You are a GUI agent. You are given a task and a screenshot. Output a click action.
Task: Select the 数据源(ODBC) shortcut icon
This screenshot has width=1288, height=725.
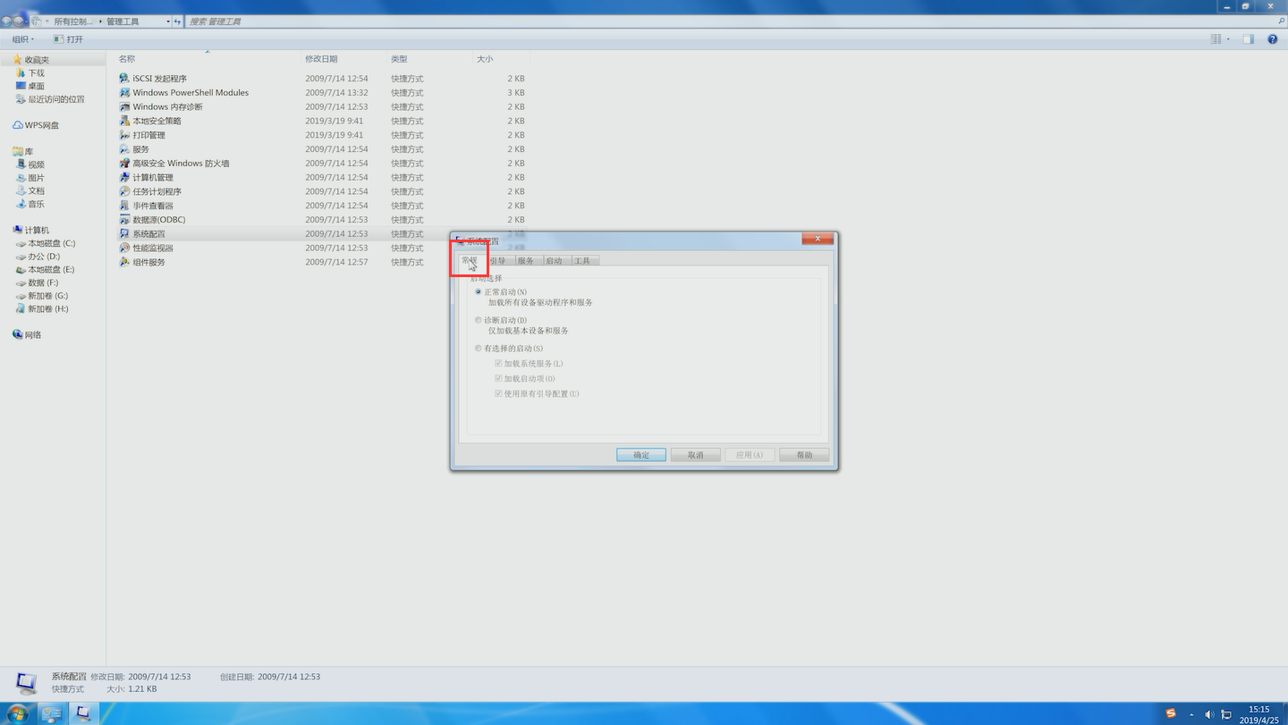[x=124, y=220]
